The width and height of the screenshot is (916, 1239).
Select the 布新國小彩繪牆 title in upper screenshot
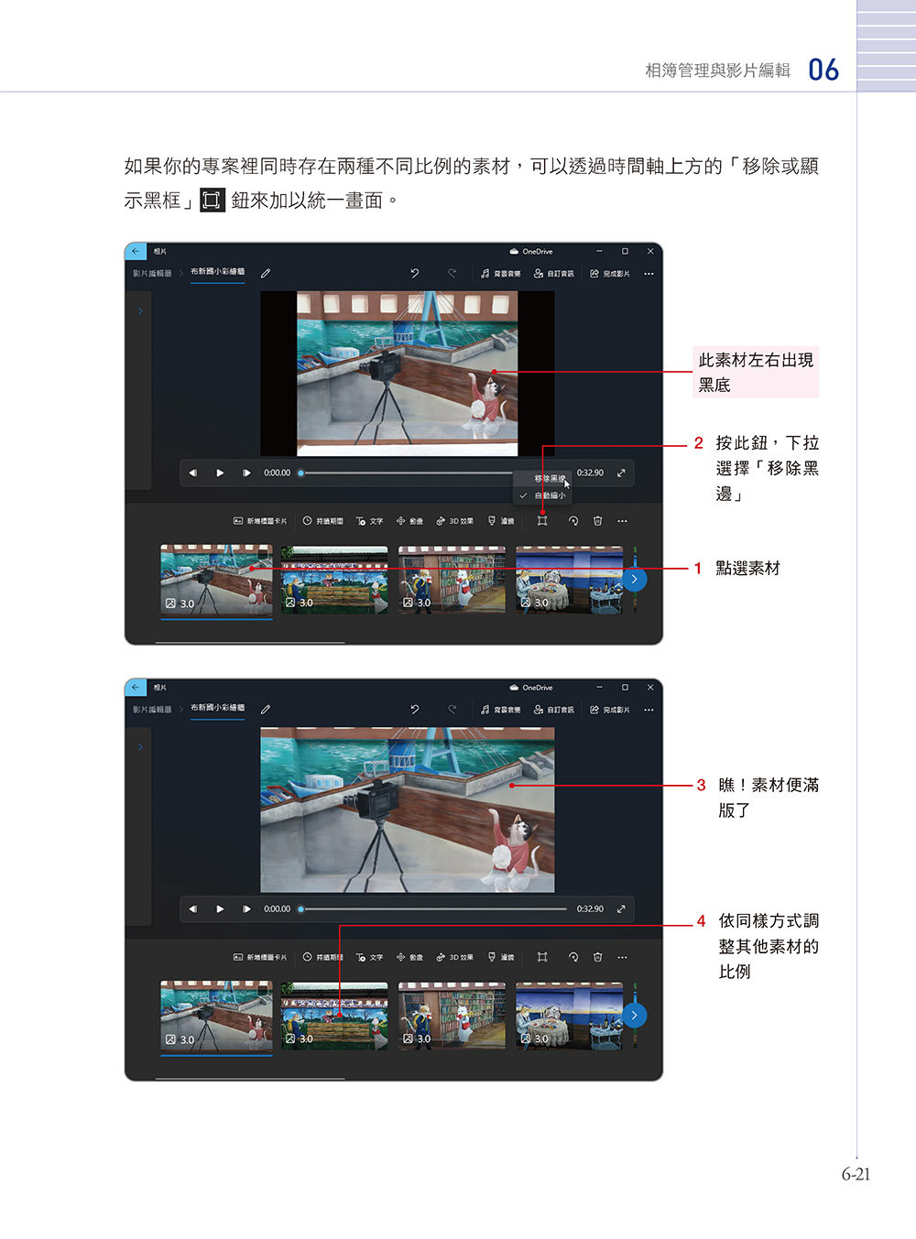(218, 272)
